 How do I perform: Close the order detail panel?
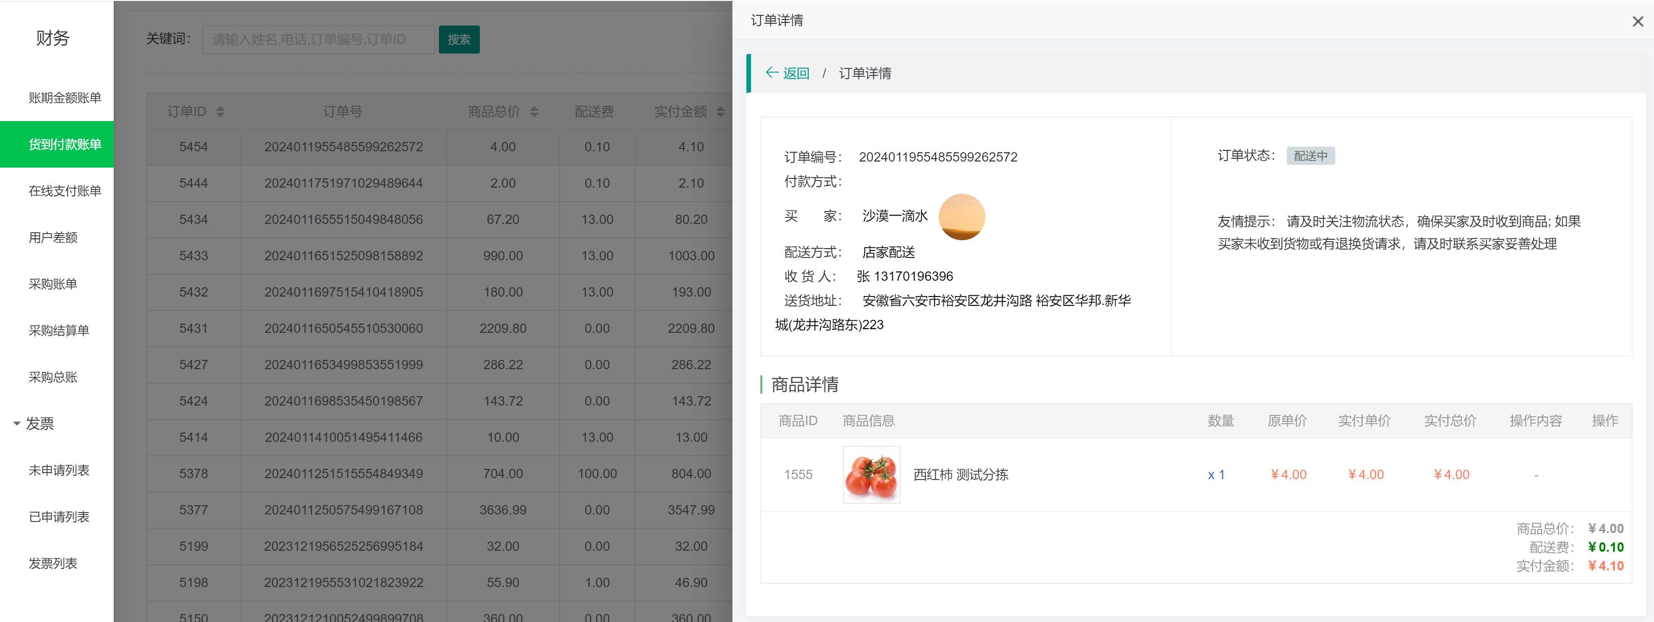1637,22
